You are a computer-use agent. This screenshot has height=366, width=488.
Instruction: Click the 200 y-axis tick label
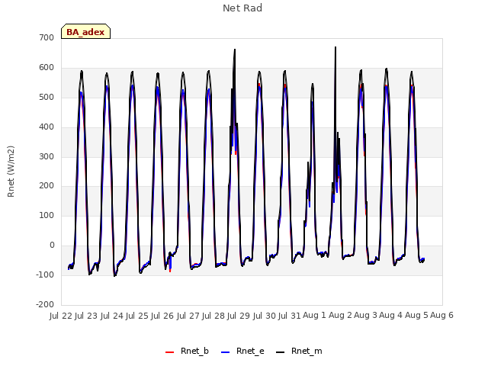point(47,186)
